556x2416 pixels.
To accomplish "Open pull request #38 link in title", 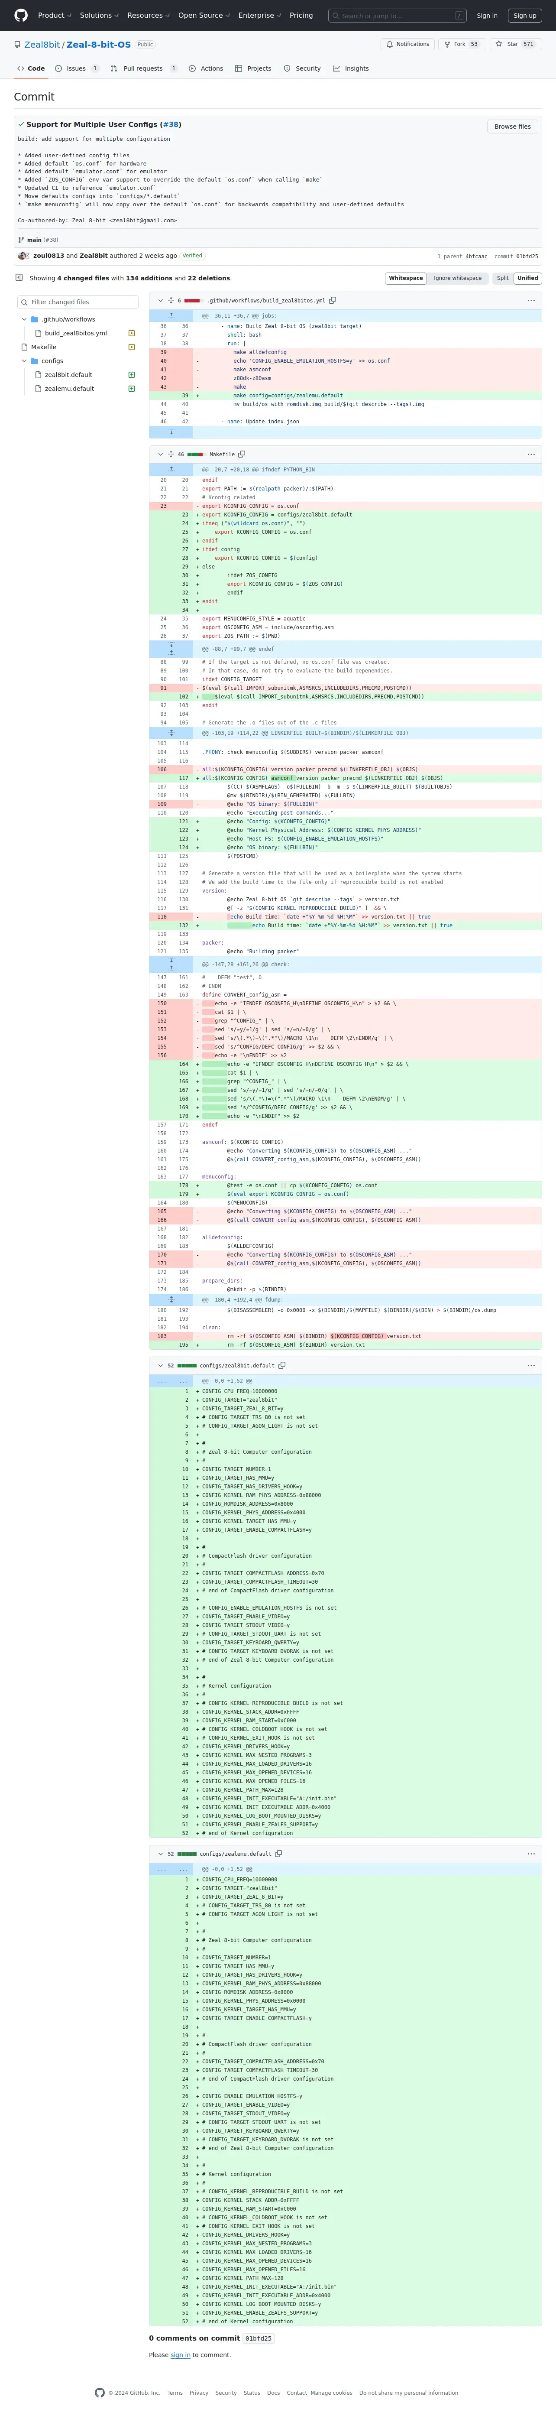I will click(170, 124).
